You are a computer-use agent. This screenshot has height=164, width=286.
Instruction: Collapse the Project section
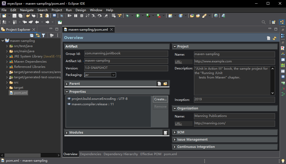pos(175,47)
